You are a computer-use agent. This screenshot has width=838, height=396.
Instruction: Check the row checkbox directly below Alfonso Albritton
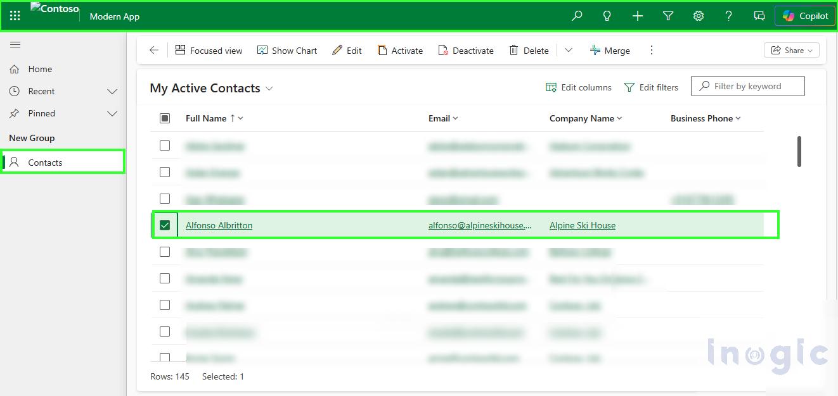pos(165,252)
